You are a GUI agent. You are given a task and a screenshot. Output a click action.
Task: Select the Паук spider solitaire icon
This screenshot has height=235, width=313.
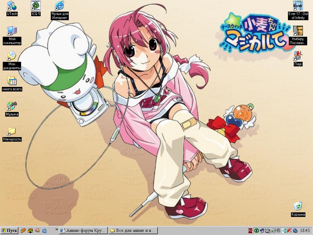click(298, 59)
